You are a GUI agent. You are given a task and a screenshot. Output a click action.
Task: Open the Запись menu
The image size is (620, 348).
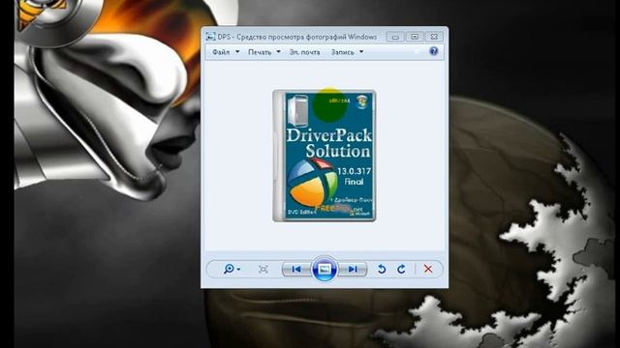342,52
